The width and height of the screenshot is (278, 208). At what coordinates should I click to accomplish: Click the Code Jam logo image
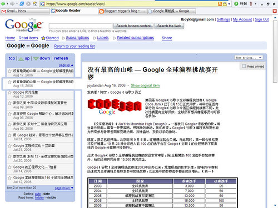coord(115,107)
